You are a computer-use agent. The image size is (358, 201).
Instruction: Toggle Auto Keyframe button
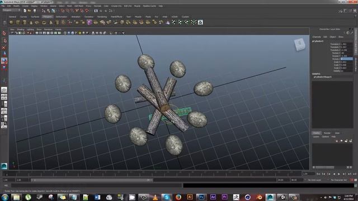[352, 180]
